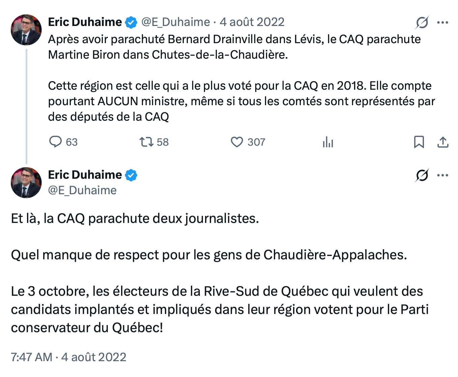Like the tweet with 307 hearts
This screenshot has width=458, height=377.
click(x=237, y=142)
